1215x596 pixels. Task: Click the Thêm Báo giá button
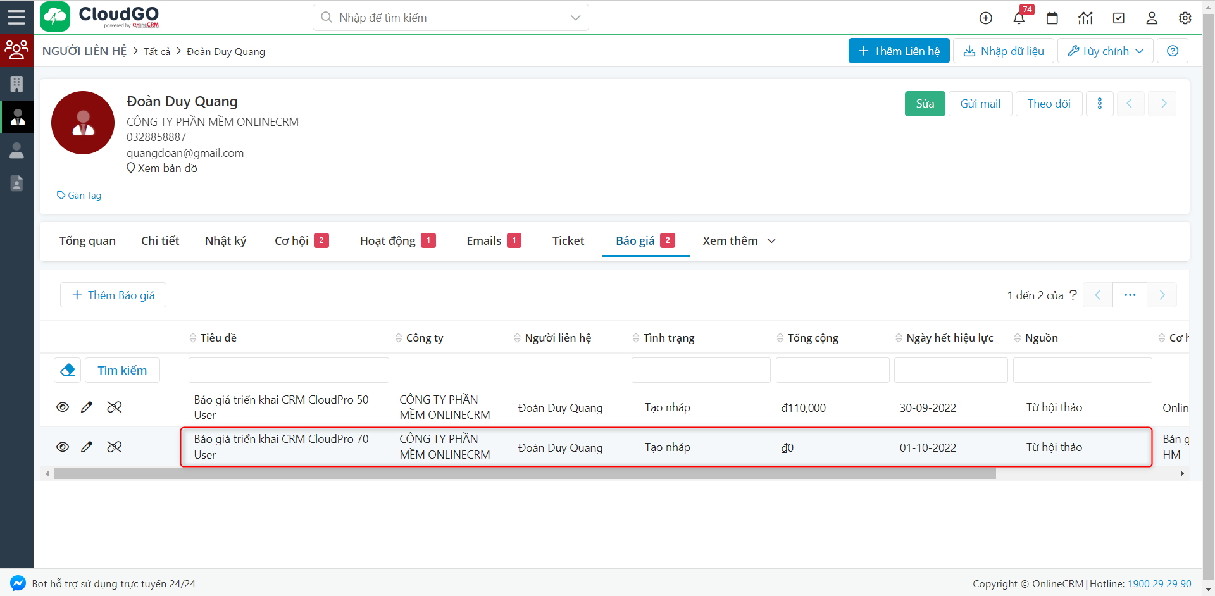[113, 295]
